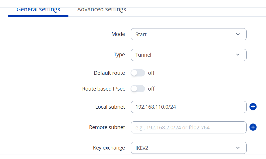Click the Local subnet label

point(110,107)
